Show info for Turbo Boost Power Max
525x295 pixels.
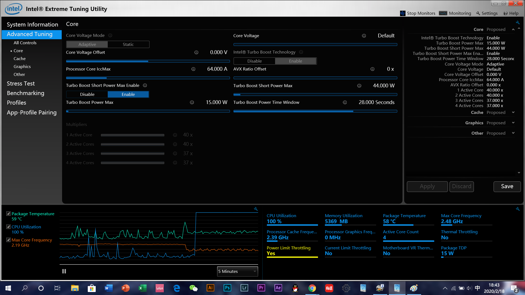coord(192,102)
